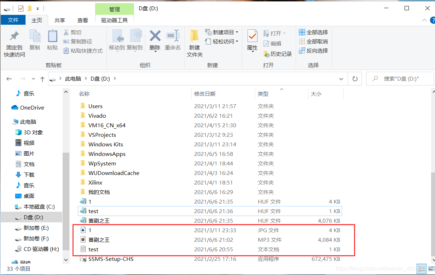Open History (历史记录)

278,54
